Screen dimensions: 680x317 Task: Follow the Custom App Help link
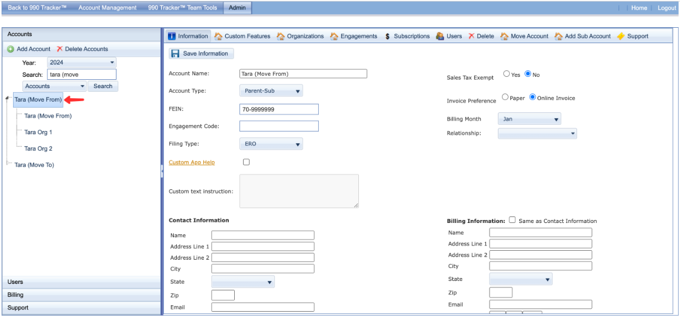pyautogui.click(x=192, y=162)
